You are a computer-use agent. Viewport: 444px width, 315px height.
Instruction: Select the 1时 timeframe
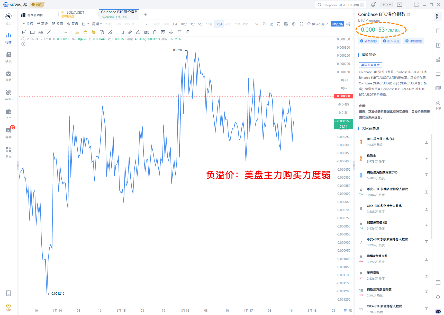(238, 24)
